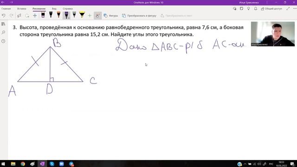The width and height of the screenshot is (297, 167).
Task: Show notebooks navigation pane
Action: (3, 24)
